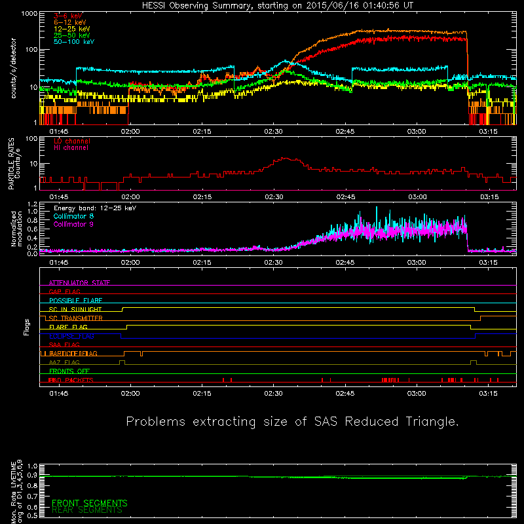Viewport: 524px width, 524px height.
Task: Select the LO channel legend label
Action: click(72, 141)
